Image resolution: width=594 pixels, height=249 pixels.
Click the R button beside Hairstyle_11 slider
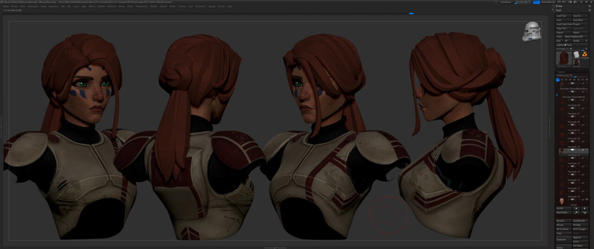pos(586,49)
